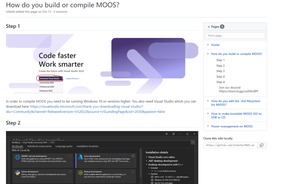Click the Join our discord sidebar entry
Viewport: 283px width, 184px height.
pyautogui.click(x=238, y=90)
